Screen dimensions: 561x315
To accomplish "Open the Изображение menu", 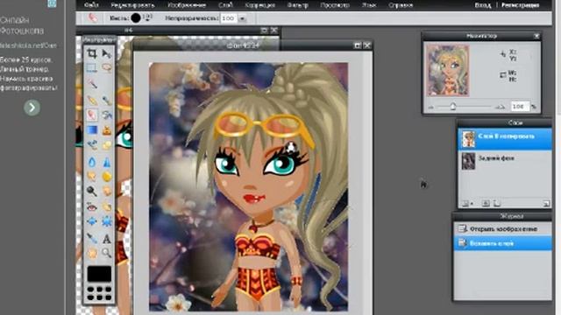I will (x=187, y=5).
